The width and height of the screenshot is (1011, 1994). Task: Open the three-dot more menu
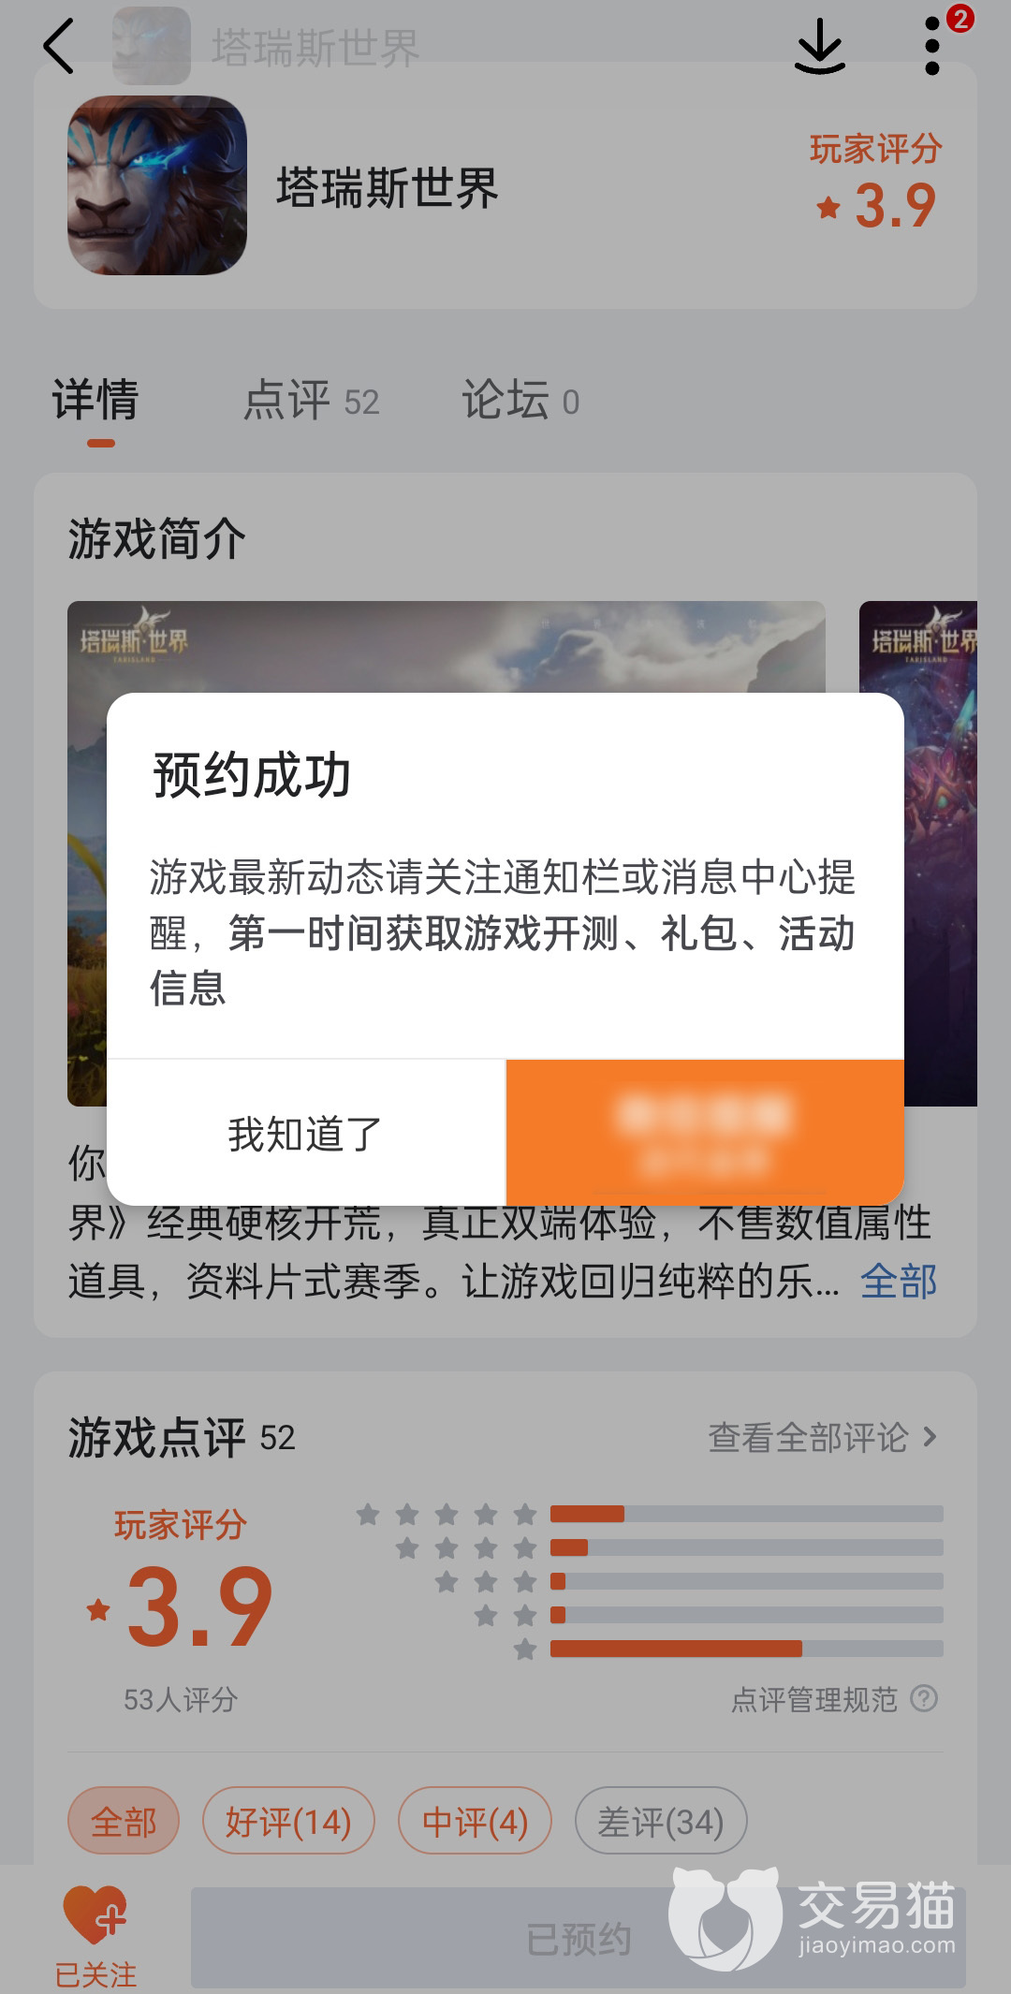coord(932,46)
